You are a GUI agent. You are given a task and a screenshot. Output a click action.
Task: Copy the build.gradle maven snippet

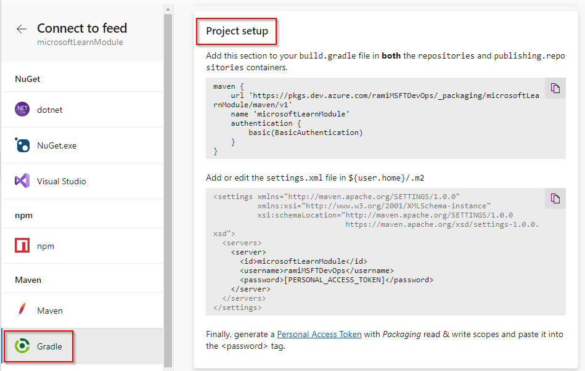555,88
